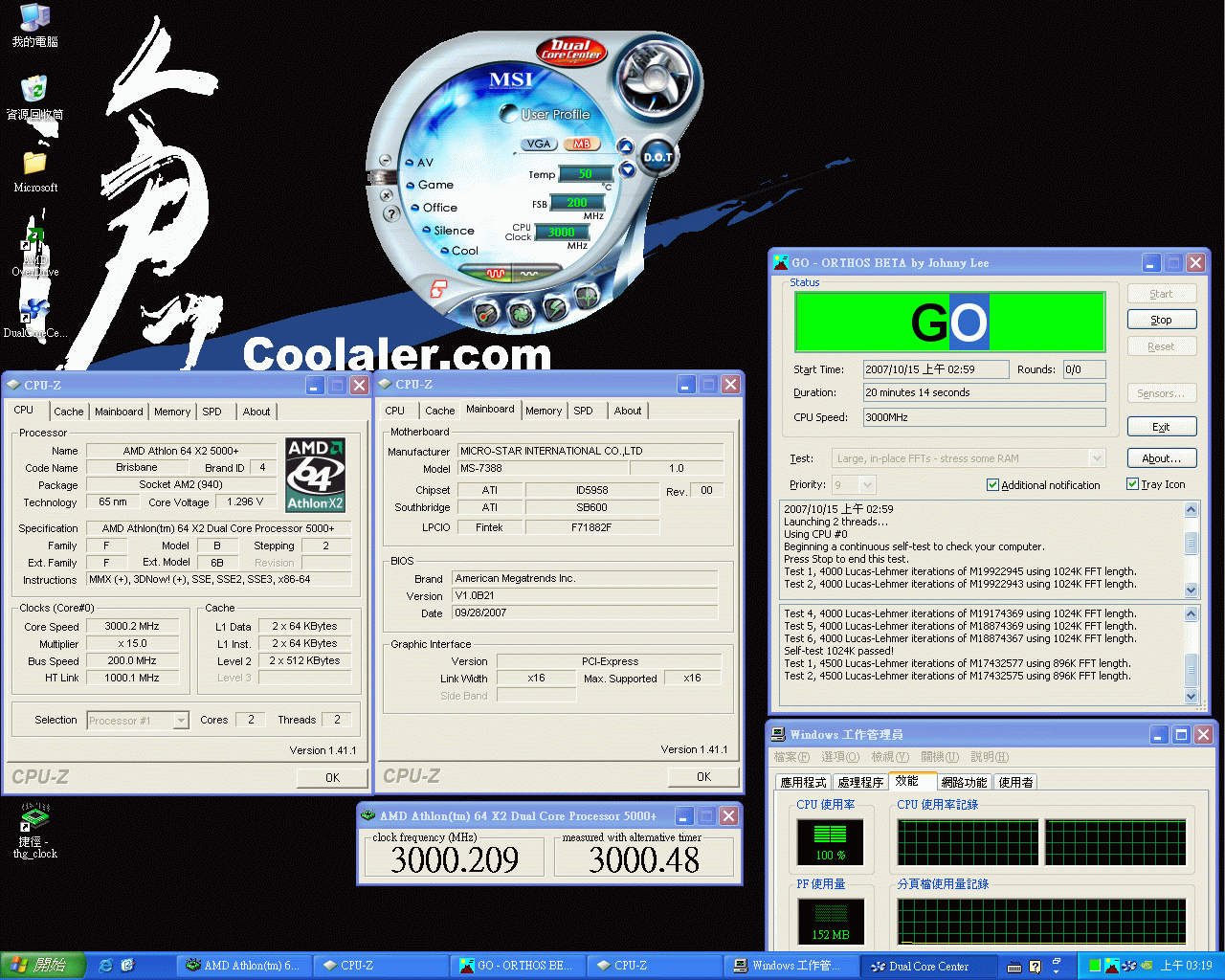Open the voltage lightning icon in Dual Core Center
Image resolution: width=1225 pixels, height=980 pixels.
[554, 307]
